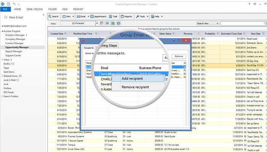Choose Add recipient from context menu
Viewport: 267px width, 152px height.
(x=132, y=78)
